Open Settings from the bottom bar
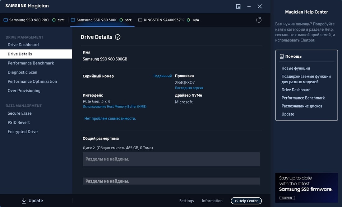The width and height of the screenshot is (342, 207). [x=187, y=201]
